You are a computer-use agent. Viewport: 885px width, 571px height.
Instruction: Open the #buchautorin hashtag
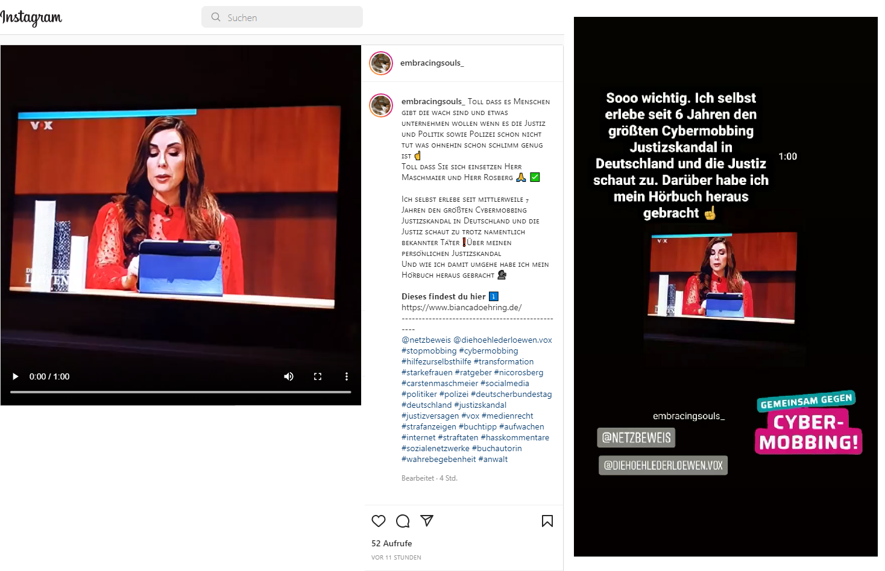pos(497,448)
